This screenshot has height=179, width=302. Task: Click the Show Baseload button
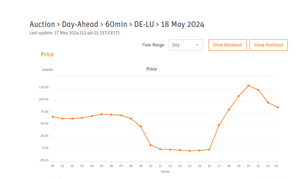click(227, 45)
